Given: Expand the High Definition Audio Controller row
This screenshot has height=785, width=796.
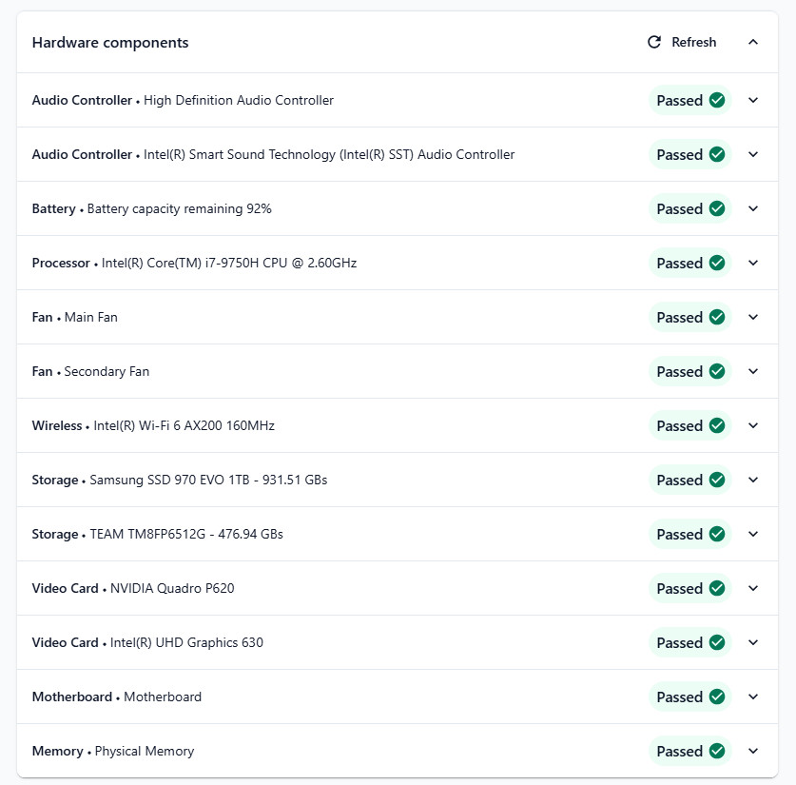Looking at the screenshot, I should tap(753, 100).
